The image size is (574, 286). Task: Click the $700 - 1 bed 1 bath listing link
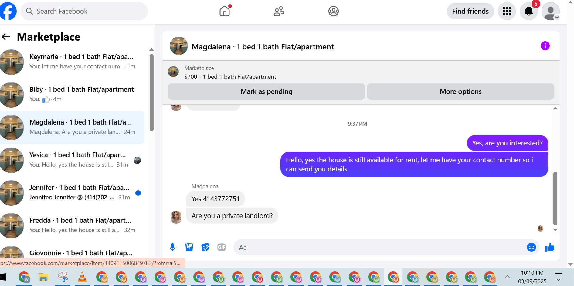point(230,77)
